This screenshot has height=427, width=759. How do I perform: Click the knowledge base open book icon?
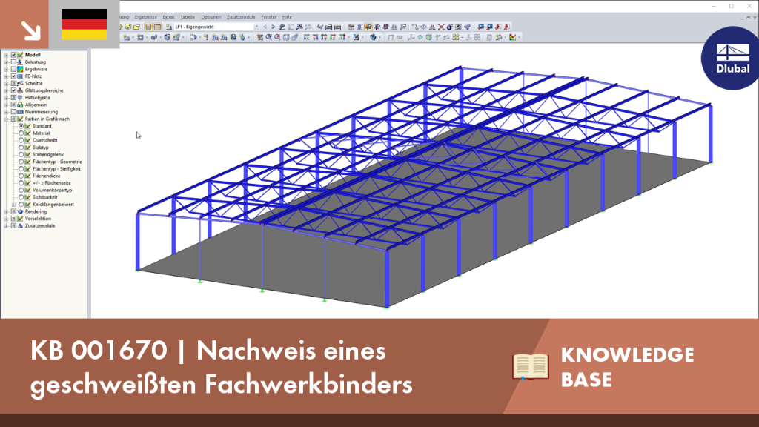(x=531, y=366)
